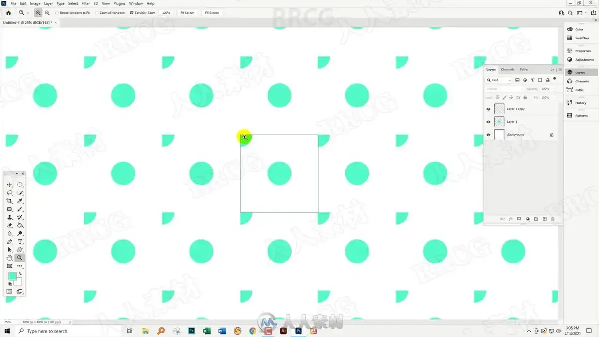Open the Opacity value dropdown

(x=553, y=89)
